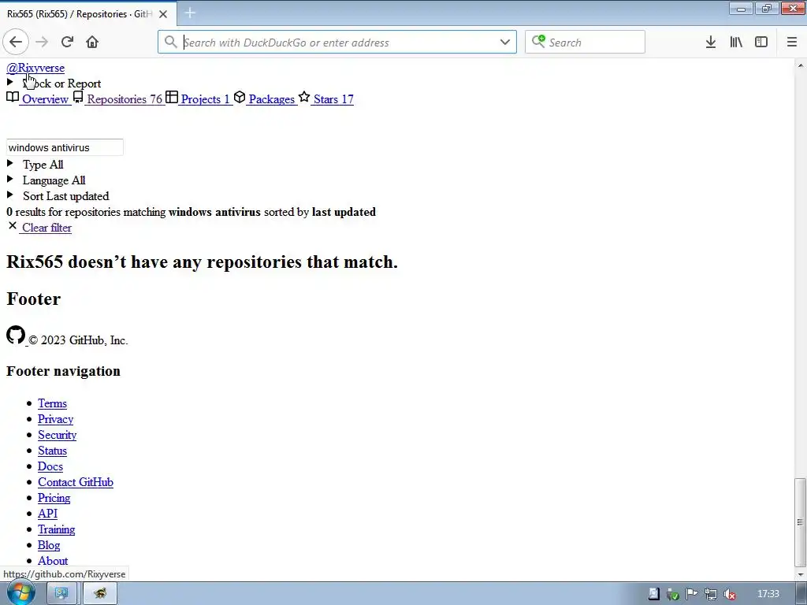Open the Security footer link
This screenshot has width=807, height=605.
[x=57, y=435]
